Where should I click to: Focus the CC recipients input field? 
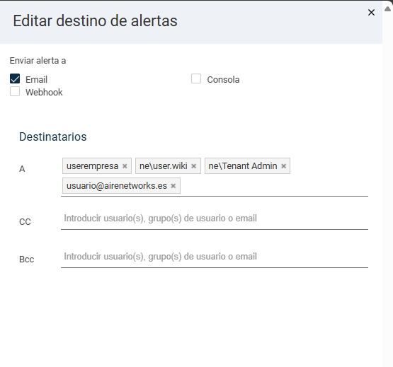tap(215, 219)
